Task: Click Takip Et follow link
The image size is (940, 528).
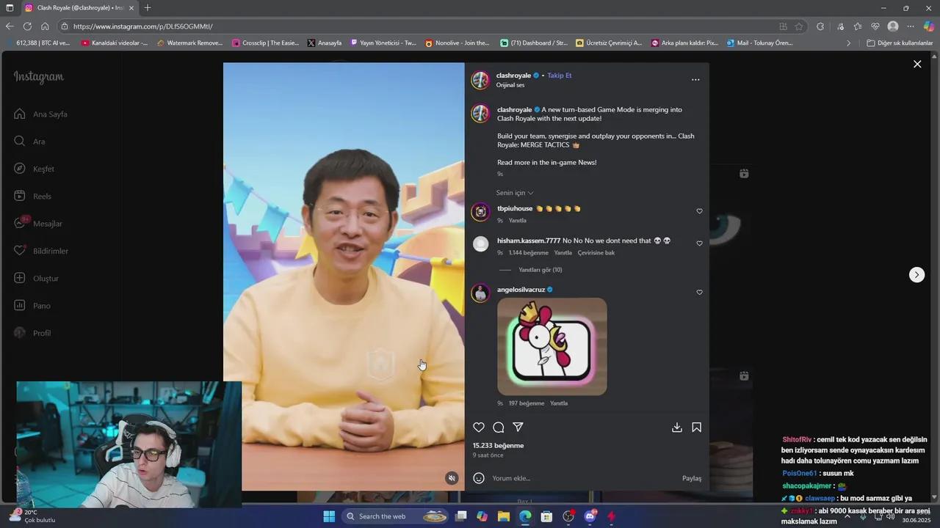Action: coord(559,76)
